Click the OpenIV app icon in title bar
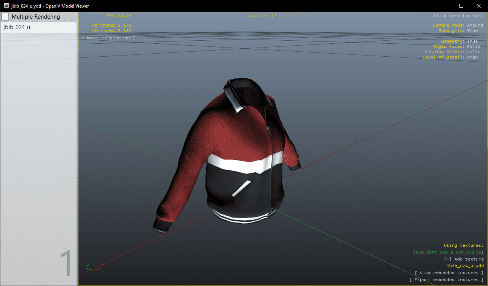 point(6,6)
